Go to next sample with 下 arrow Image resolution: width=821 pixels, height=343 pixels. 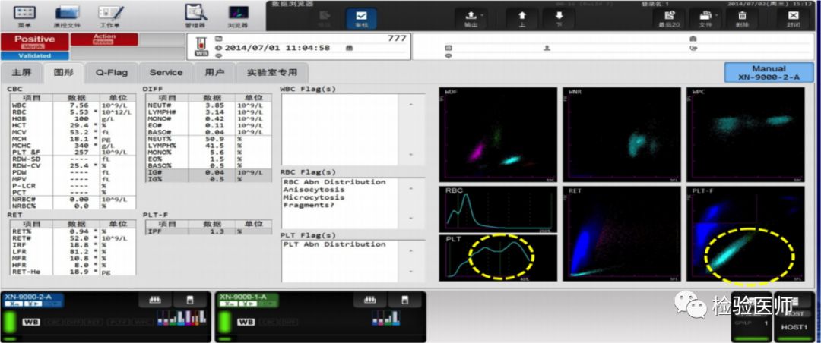point(559,17)
